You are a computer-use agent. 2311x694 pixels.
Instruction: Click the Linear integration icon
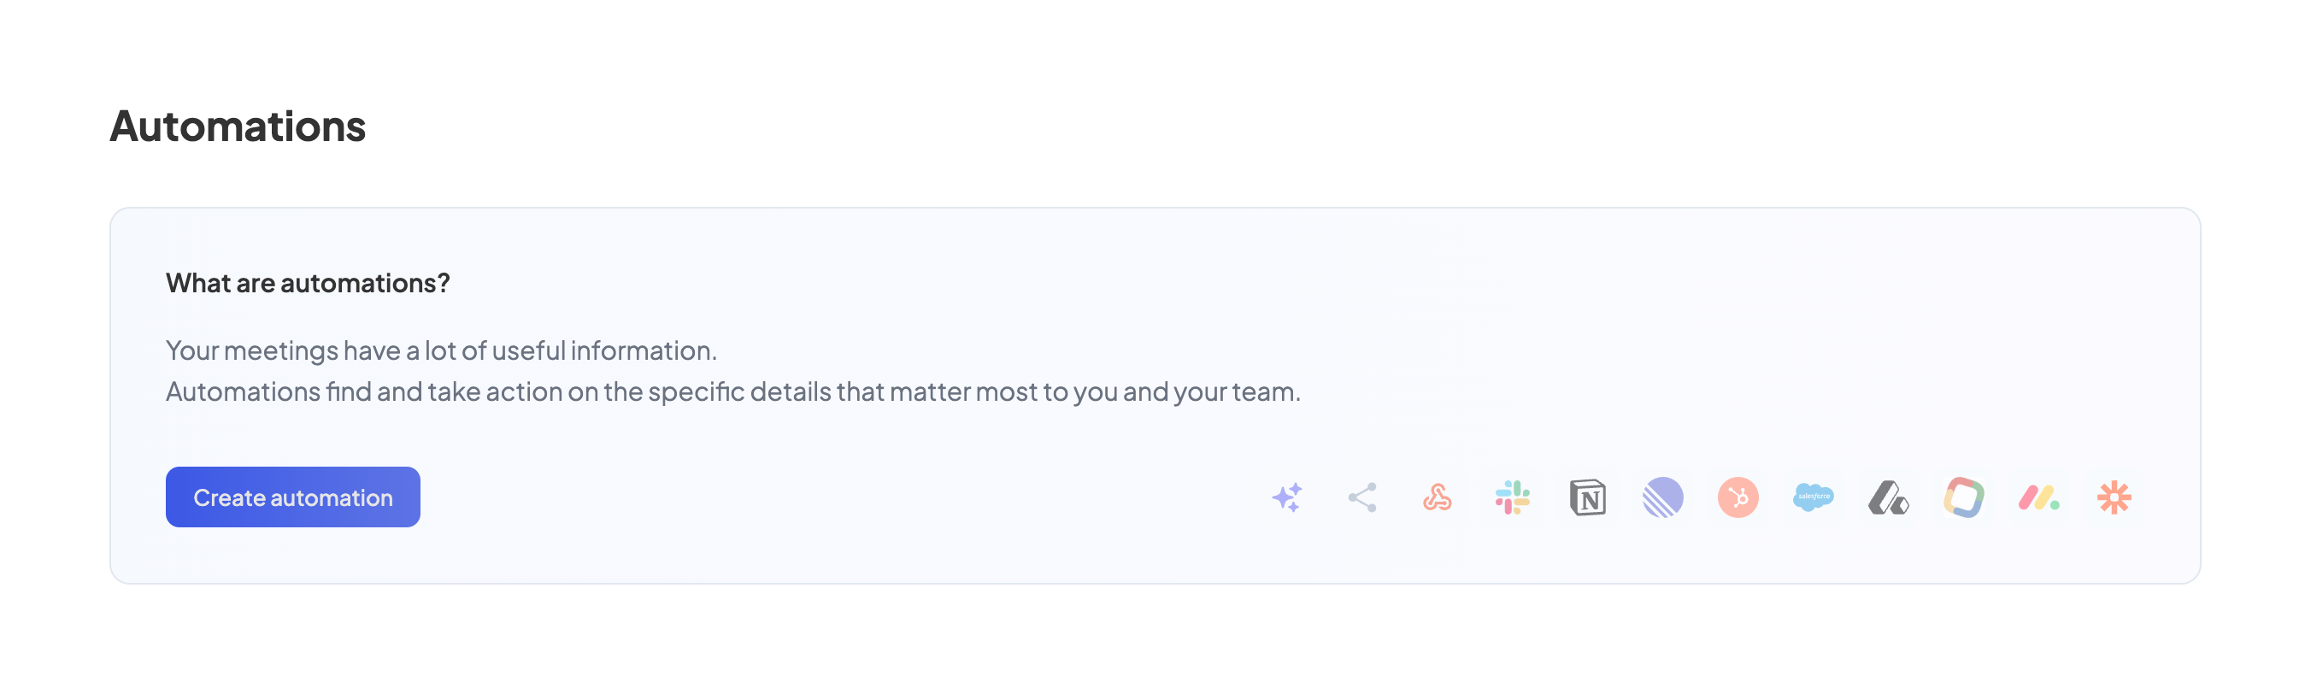click(1662, 497)
